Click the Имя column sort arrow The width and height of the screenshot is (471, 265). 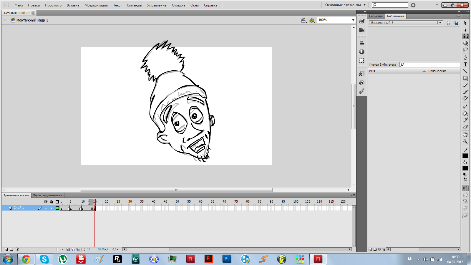pos(424,71)
